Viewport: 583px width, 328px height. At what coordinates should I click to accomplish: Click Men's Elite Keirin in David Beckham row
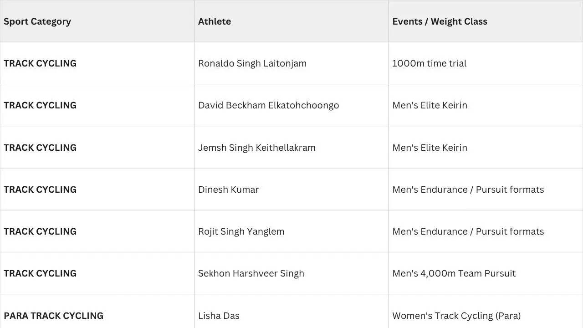[486, 105]
